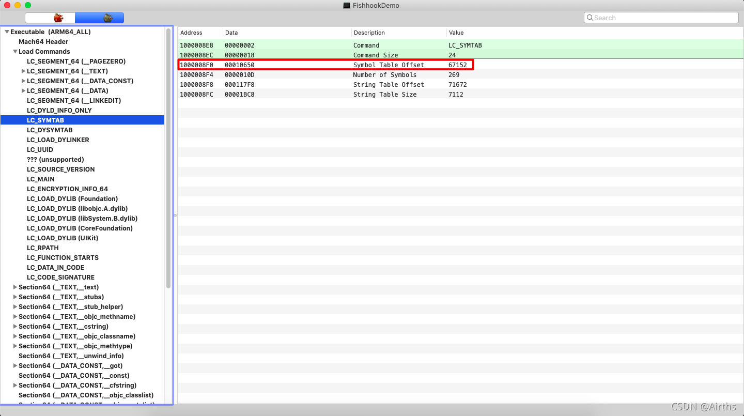The image size is (744, 416).
Task: Sort by the Data column header
Action: coord(287,33)
